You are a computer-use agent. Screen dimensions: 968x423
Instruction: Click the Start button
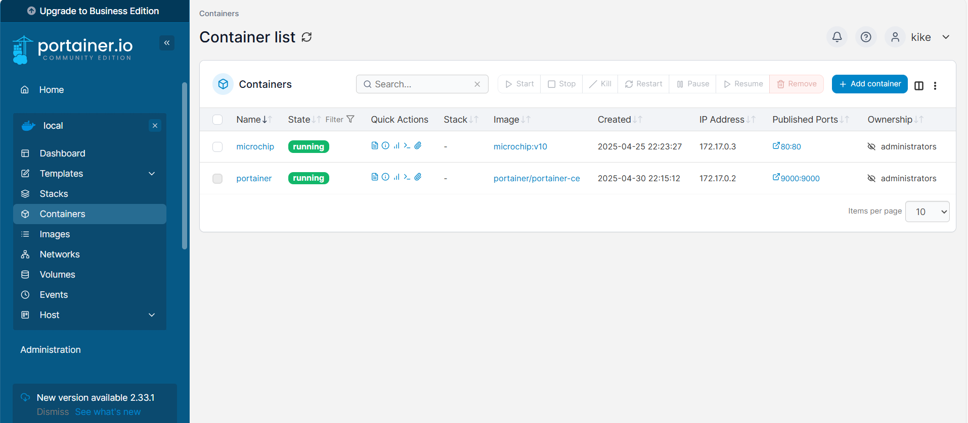pos(519,84)
